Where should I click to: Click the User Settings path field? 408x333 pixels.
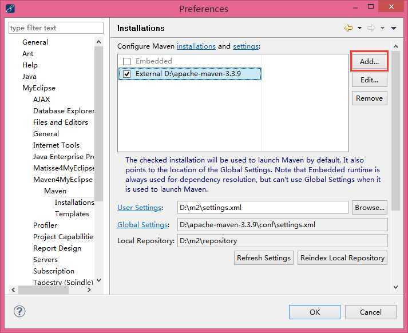tap(263, 208)
